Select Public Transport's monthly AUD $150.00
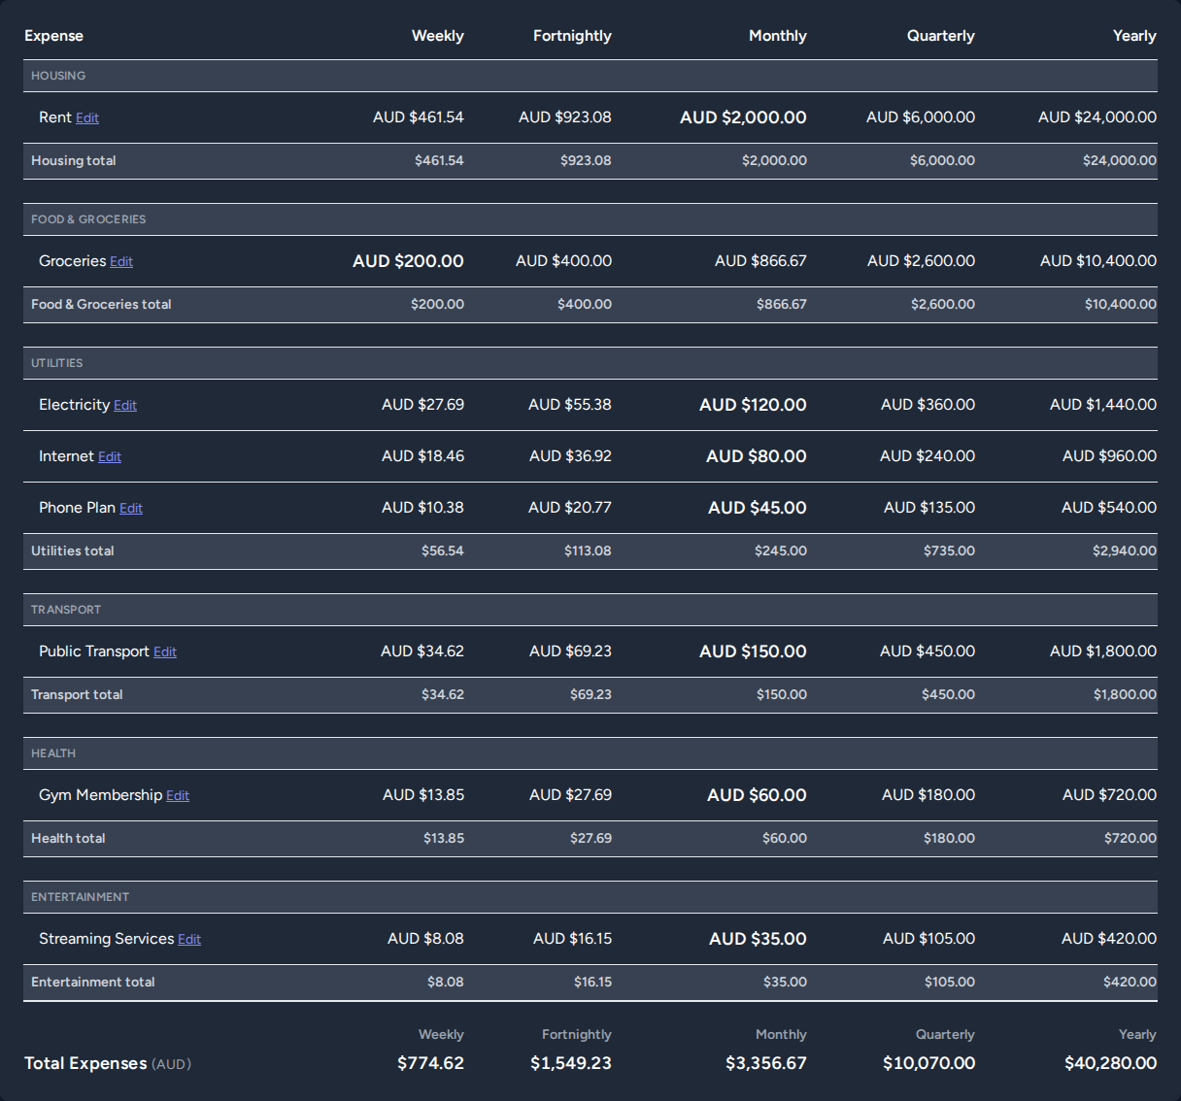 [753, 651]
